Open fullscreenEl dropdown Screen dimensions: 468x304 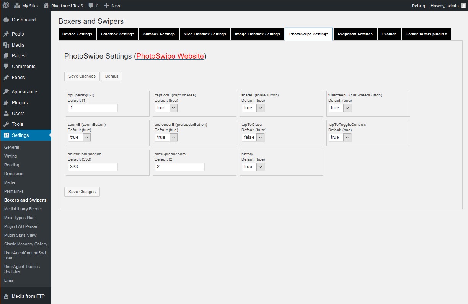(340, 108)
